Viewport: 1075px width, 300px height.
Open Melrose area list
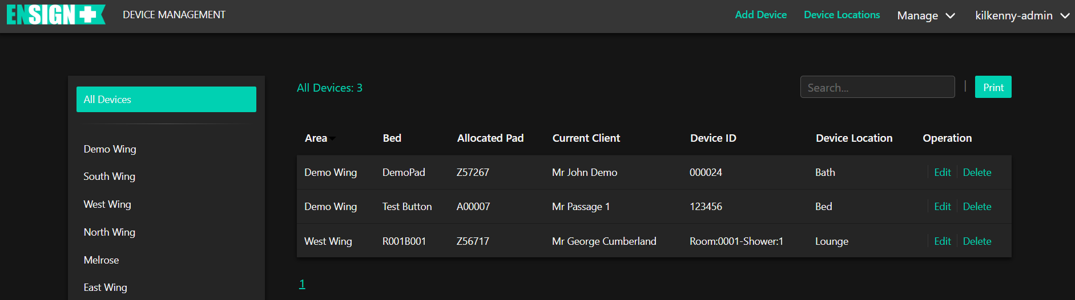(x=101, y=260)
